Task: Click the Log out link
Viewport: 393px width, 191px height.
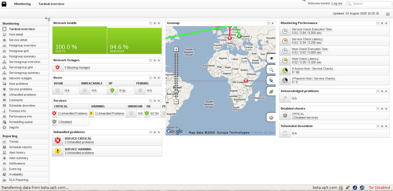Action: [337, 4]
